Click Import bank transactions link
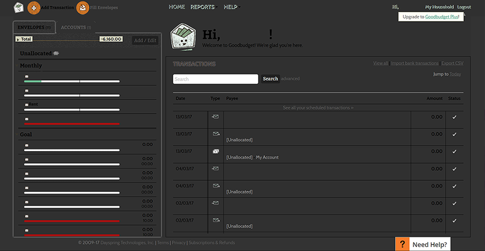Viewport: 485px width, 251px height. [415, 63]
